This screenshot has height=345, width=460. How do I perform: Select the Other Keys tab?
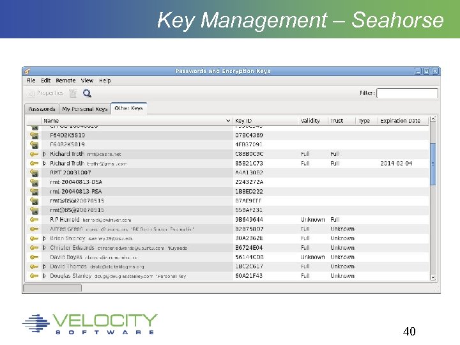click(129, 108)
